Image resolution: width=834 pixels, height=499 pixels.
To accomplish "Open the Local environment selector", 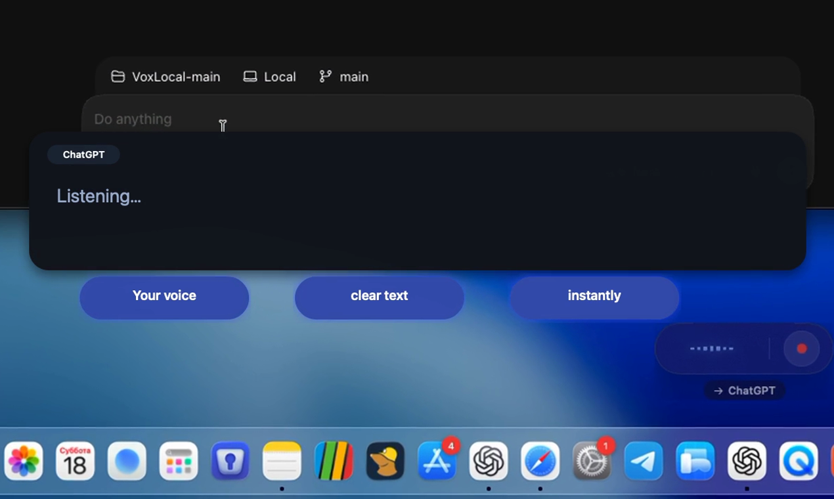I will pyautogui.click(x=269, y=77).
